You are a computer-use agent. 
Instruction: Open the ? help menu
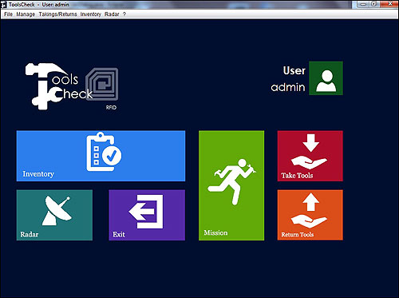(x=124, y=14)
